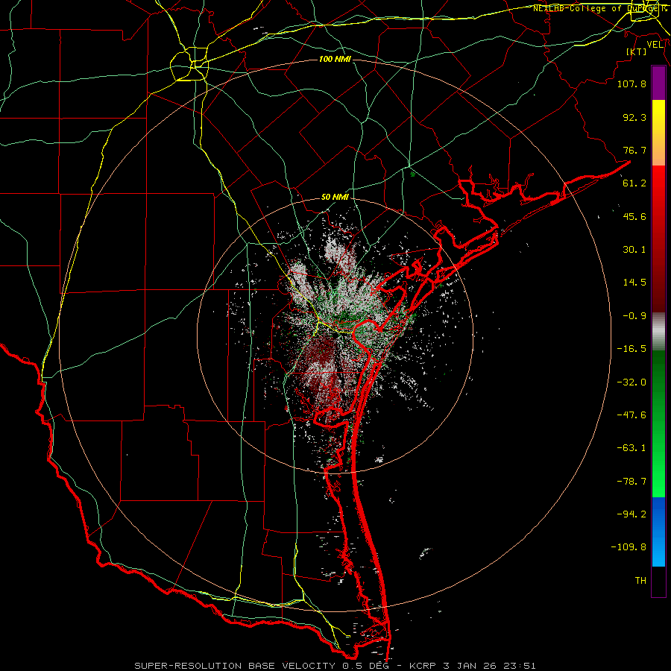This screenshot has width=671, height=671.
Task: Click the 50 NMI range ring label
Action: (x=335, y=198)
